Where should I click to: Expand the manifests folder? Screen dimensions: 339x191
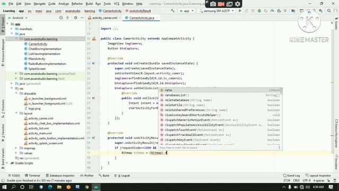click(x=12, y=29)
